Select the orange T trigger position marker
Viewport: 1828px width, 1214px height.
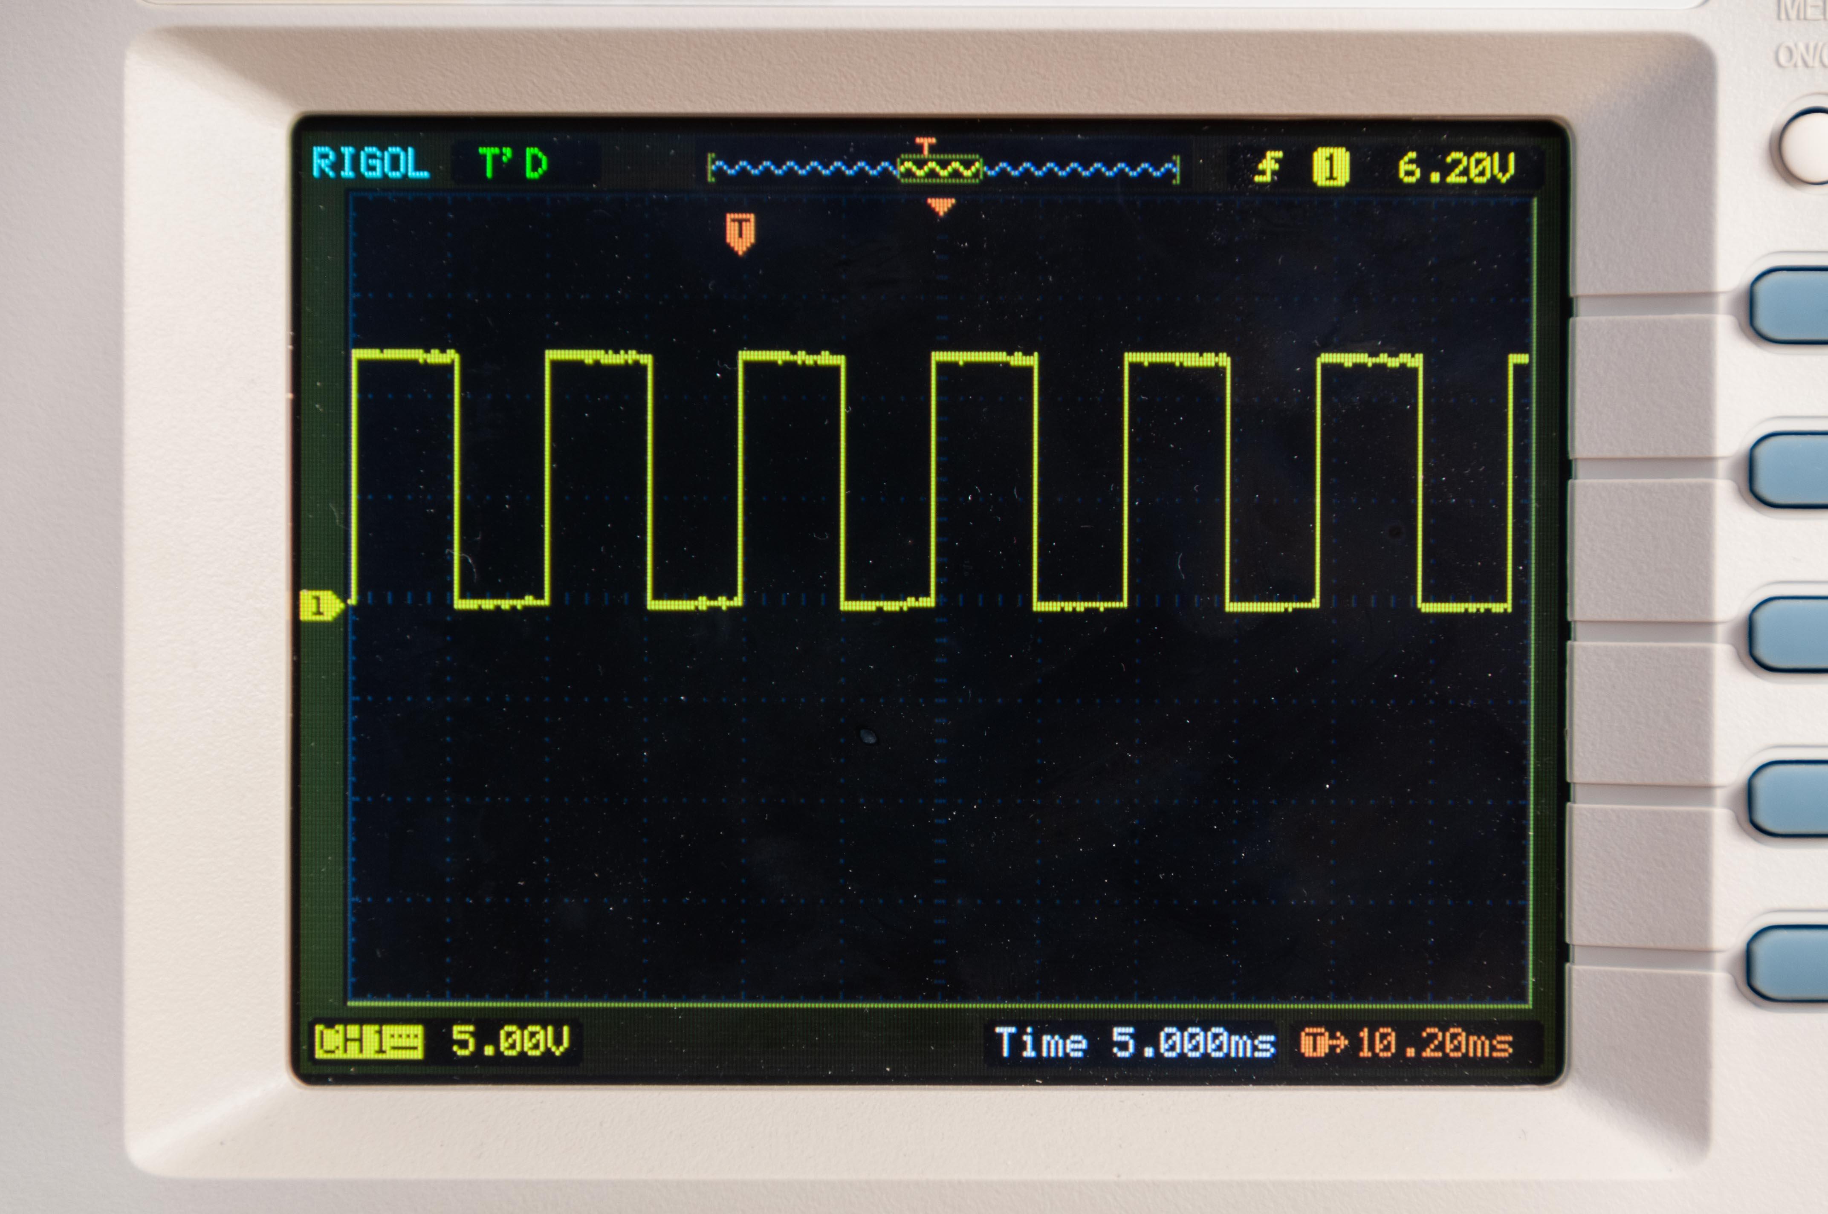click(x=741, y=233)
